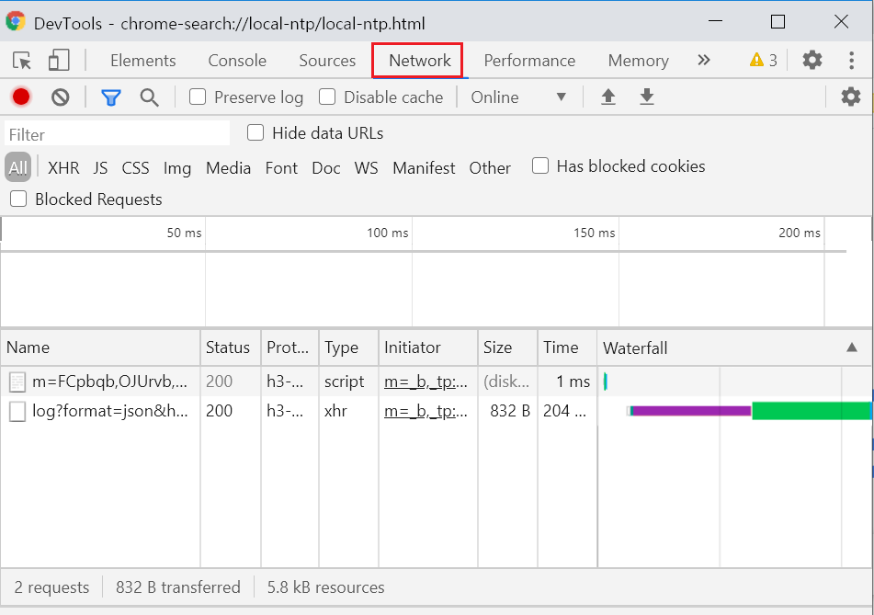Check Blocked Requests
The image size is (874, 615).
coord(18,199)
